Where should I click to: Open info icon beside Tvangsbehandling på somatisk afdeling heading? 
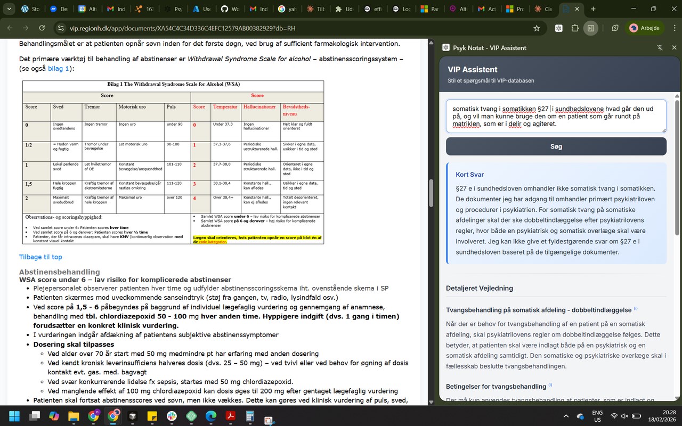[636, 309]
